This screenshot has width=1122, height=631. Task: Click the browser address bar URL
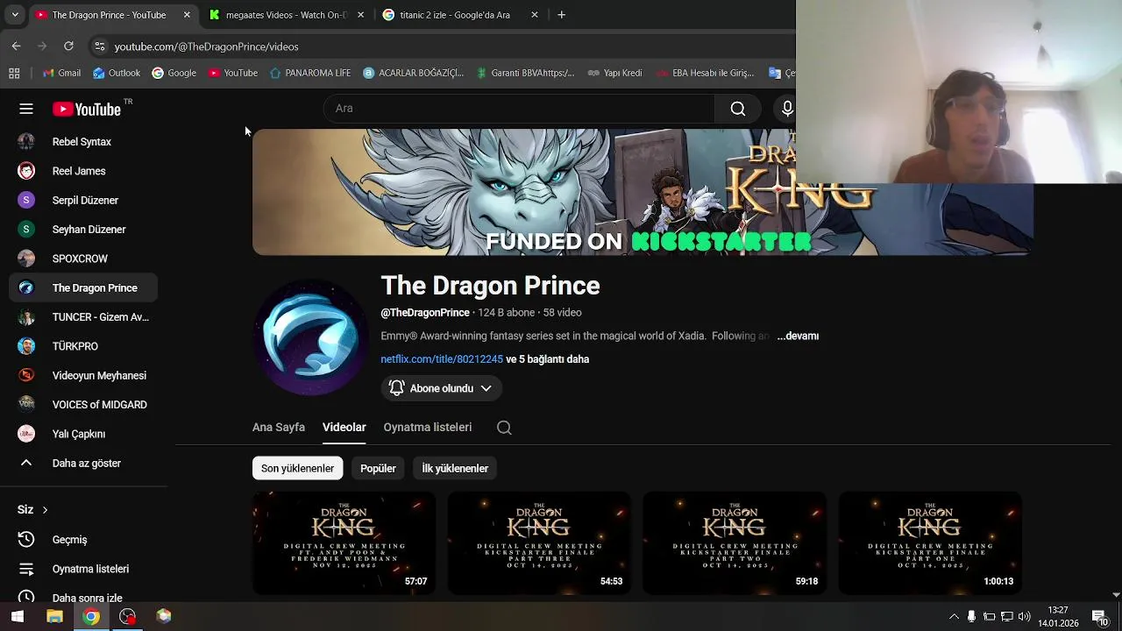(x=206, y=46)
